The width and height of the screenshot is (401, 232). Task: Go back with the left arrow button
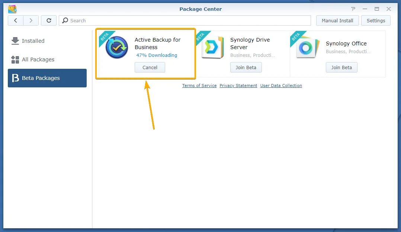click(16, 20)
